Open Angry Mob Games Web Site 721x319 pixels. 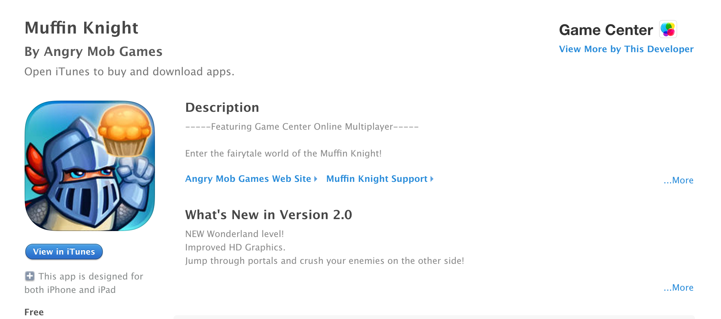click(x=248, y=179)
